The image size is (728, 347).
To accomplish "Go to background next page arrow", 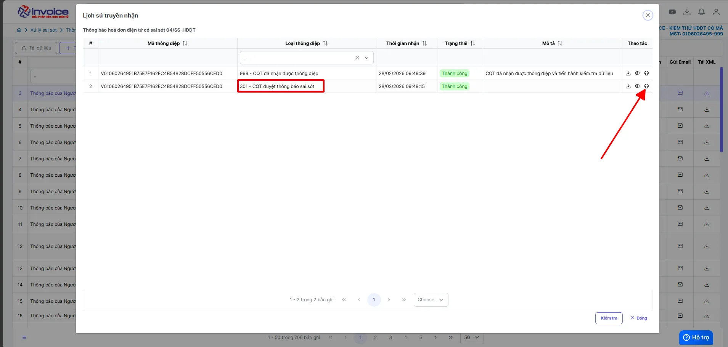I will [x=436, y=337].
